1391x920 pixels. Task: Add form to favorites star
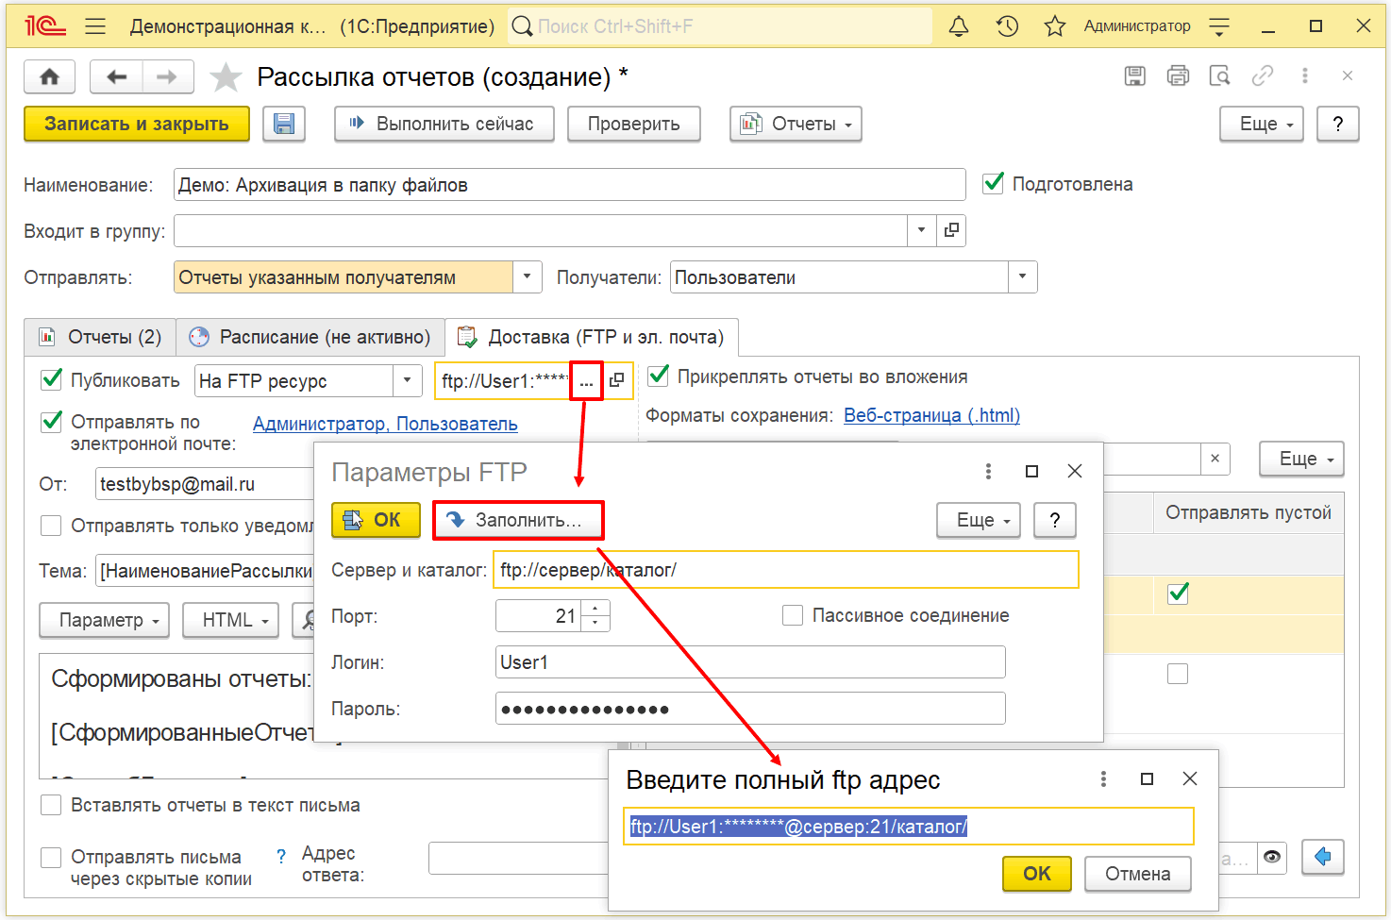(x=226, y=77)
